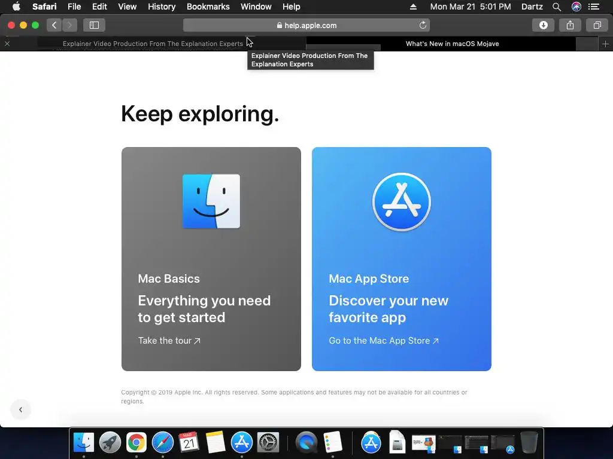Open the date and time in menu bar

[471, 7]
